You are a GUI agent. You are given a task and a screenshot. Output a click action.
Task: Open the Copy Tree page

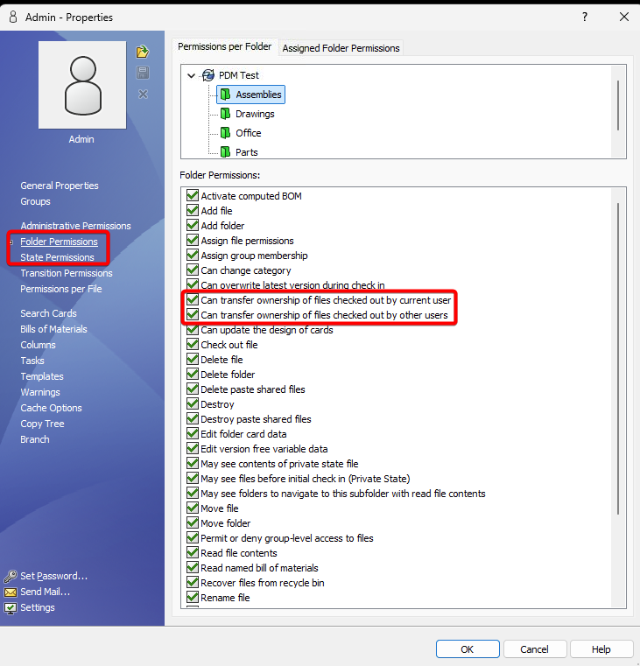coord(42,423)
